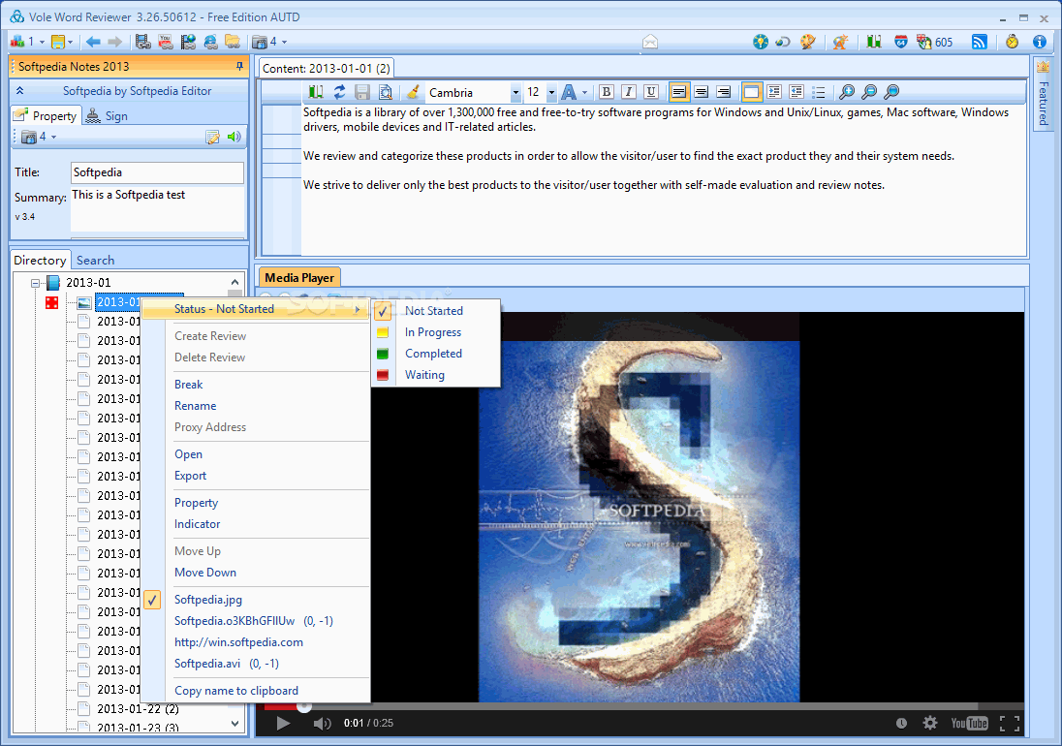Open the top toolbar folder 4 dropdown
Viewport: 1062px width, 746px height.
point(284,42)
